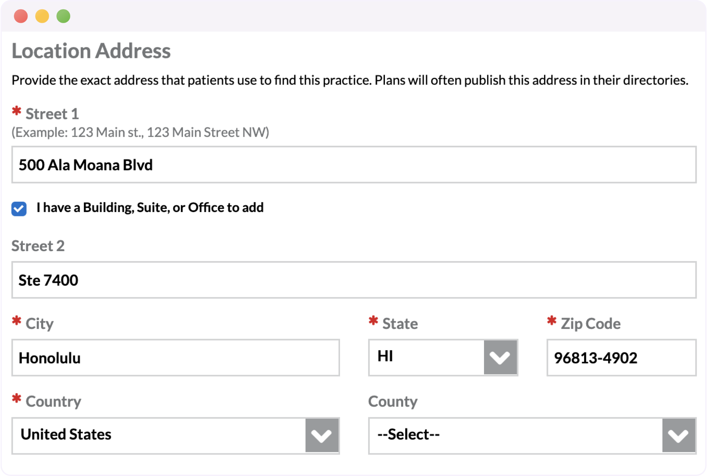Close the window with the red button
The width and height of the screenshot is (707, 476).
click(x=21, y=16)
